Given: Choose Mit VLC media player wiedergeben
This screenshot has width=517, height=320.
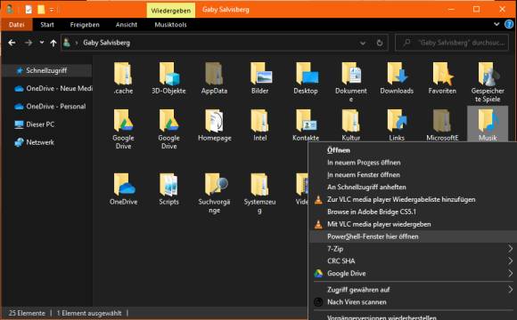Looking at the screenshot, I should pyautogui.click(x=414, y=224).
